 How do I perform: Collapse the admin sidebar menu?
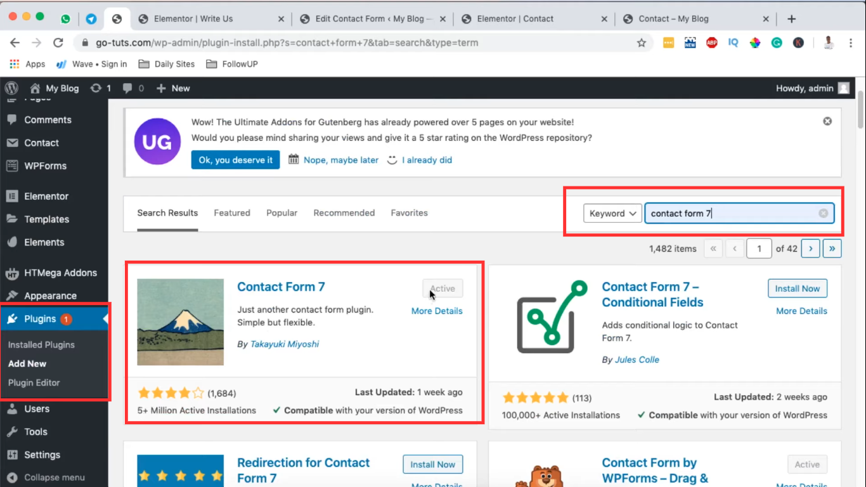tap(54, 477)
